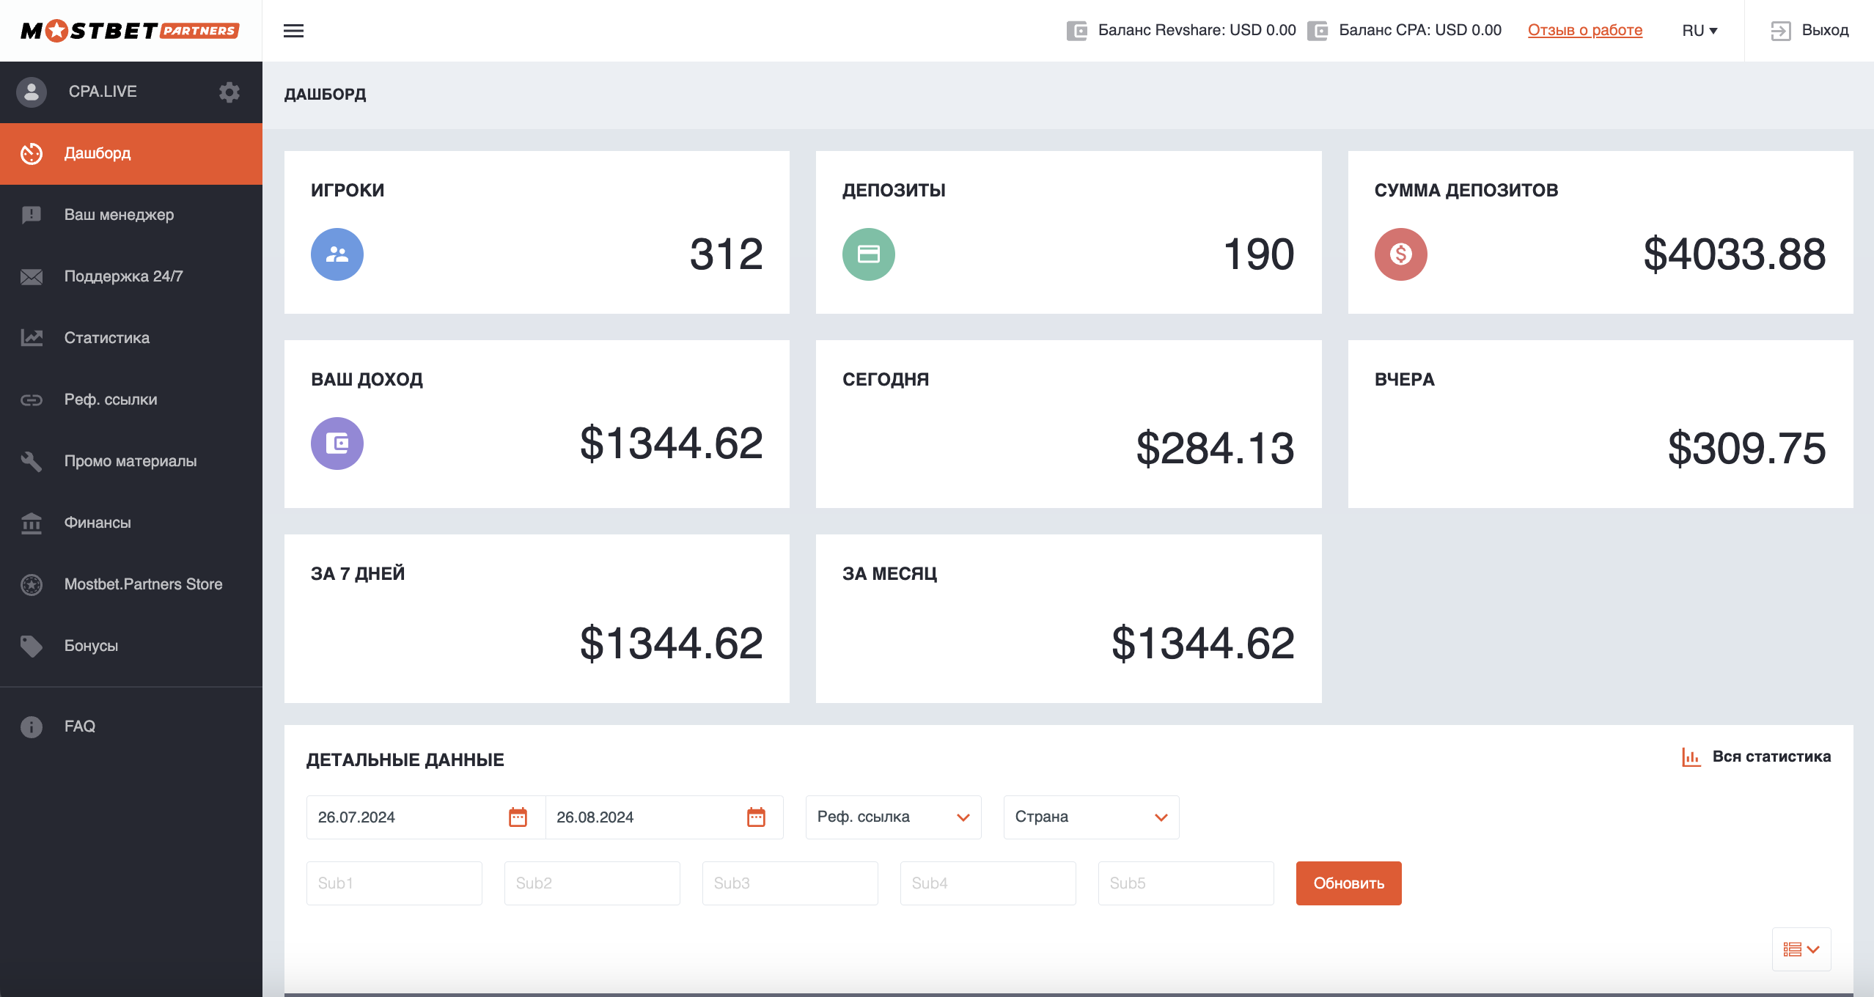
Task: Click the purple income wallet icon
Action: (x=337, y=444)
